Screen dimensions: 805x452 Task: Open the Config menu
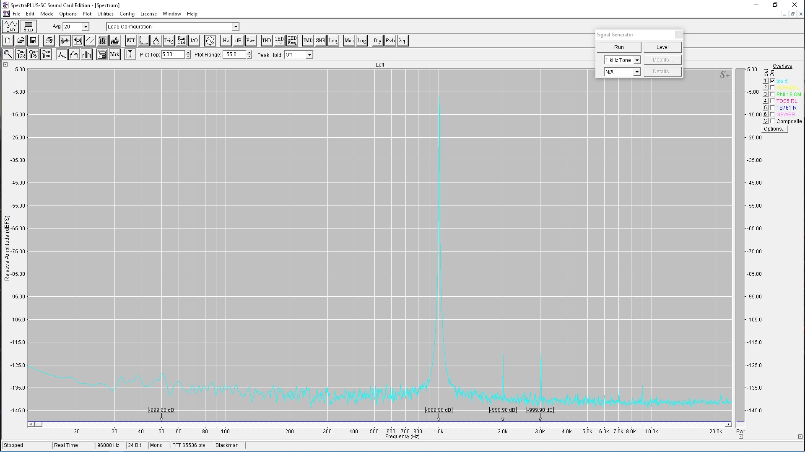coord(127,14)
